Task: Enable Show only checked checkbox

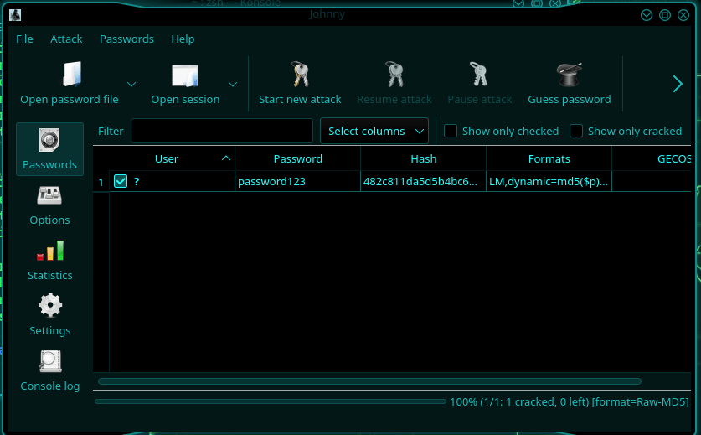Action: (451, 131)
